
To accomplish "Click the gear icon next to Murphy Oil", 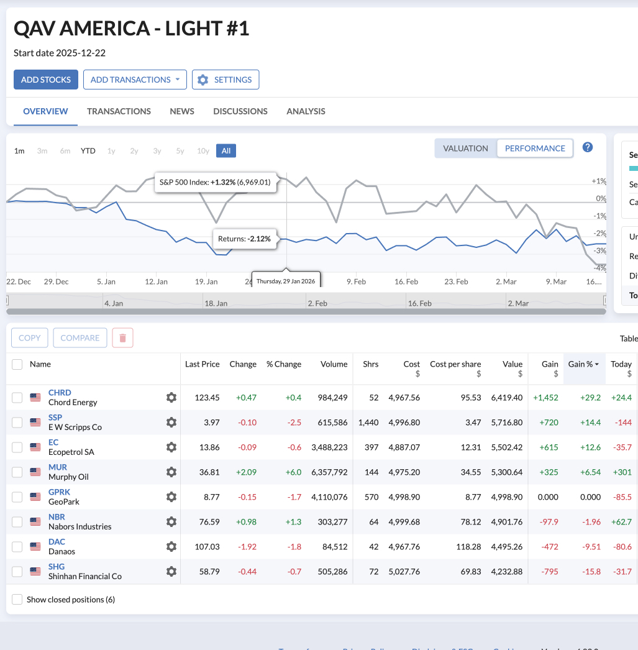I will tap(171, 472).
